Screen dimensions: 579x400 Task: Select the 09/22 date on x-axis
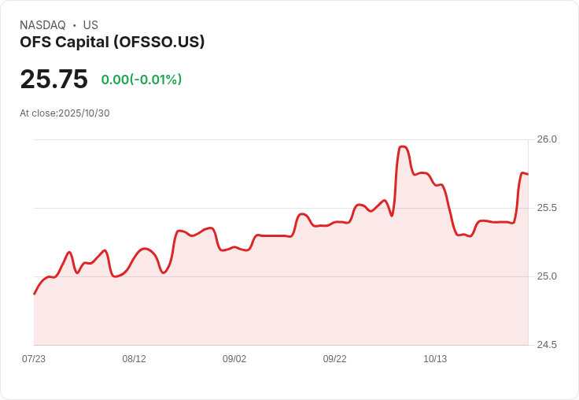pyautogui.click(x=334, y=359)
